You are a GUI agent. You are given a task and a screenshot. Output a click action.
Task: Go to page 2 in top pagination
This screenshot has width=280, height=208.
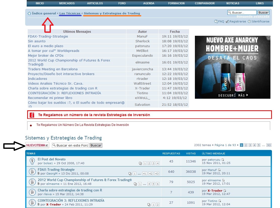246,145
